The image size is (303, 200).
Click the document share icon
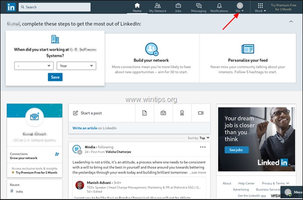click(x=144, y=113)
